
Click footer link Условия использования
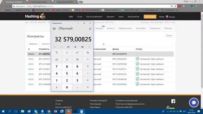[x=127, y=101]
